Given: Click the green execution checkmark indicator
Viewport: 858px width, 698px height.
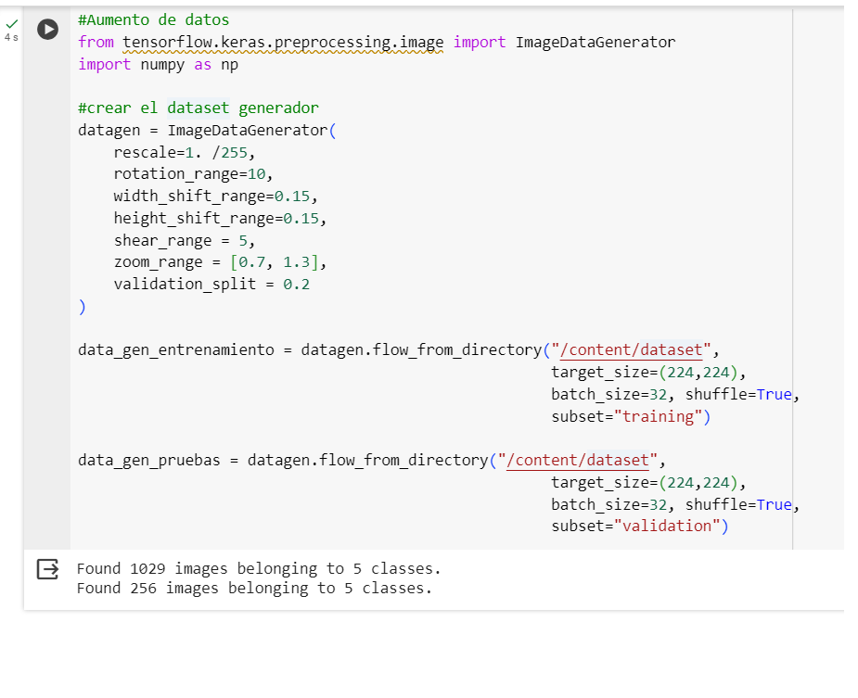Looking at the screenshot, I should [x=11, y=24].
